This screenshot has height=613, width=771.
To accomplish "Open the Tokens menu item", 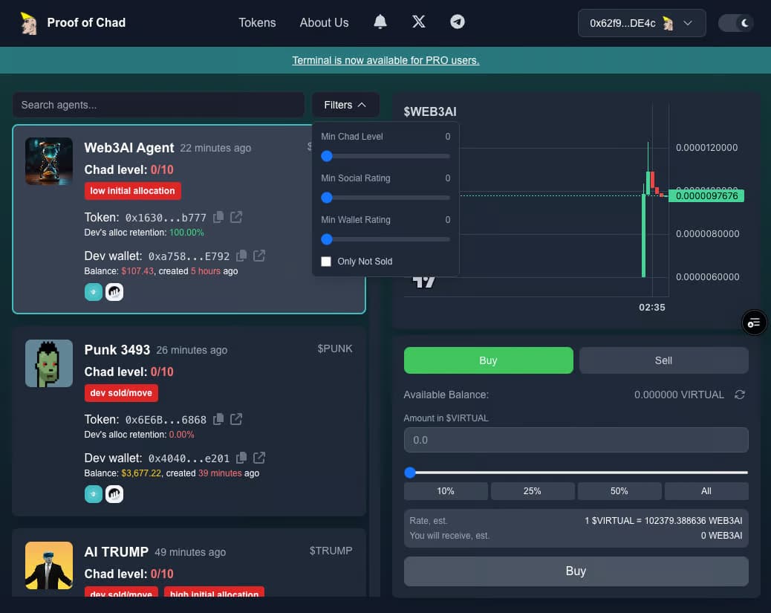I will (x=257, y=22).
